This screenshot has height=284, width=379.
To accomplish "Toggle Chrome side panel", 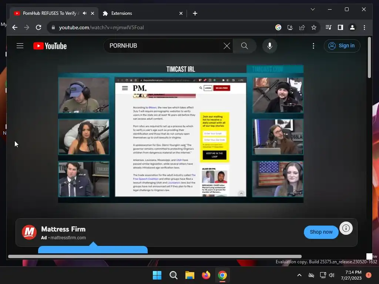I will (341, 27).
